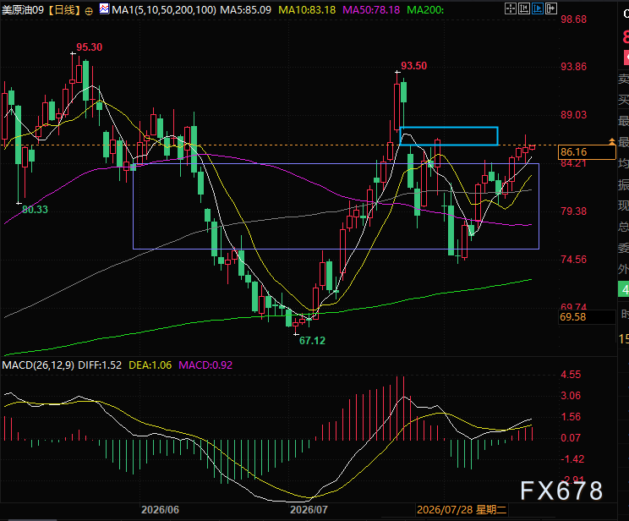Click the 3.06 MACD axis value
The height and width of the screenshot is (521, 629).
tap(571, 396)
